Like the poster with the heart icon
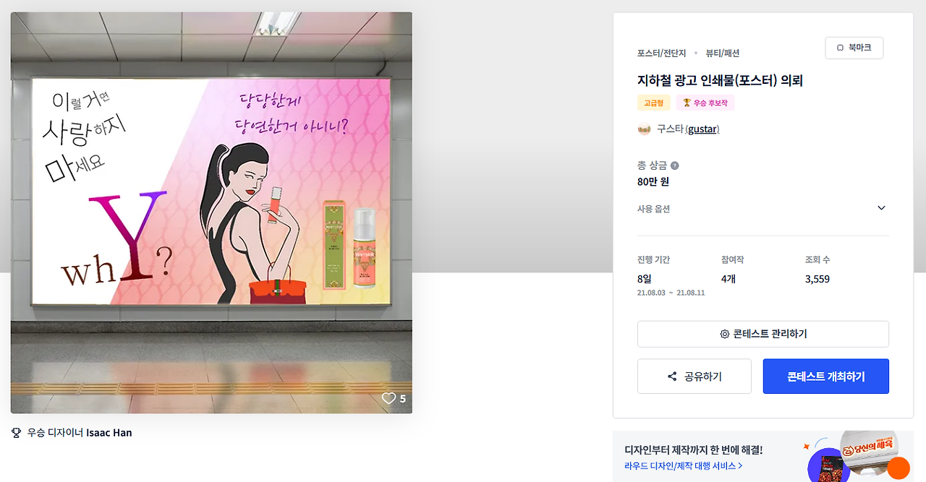Image resolution: width=926 pixels, height=482 pixels. pos(388,398)
